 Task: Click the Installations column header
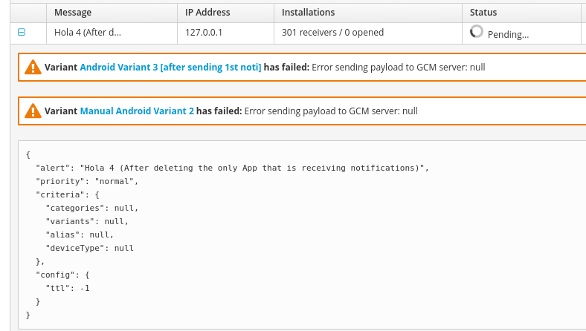tap(308, 13)
